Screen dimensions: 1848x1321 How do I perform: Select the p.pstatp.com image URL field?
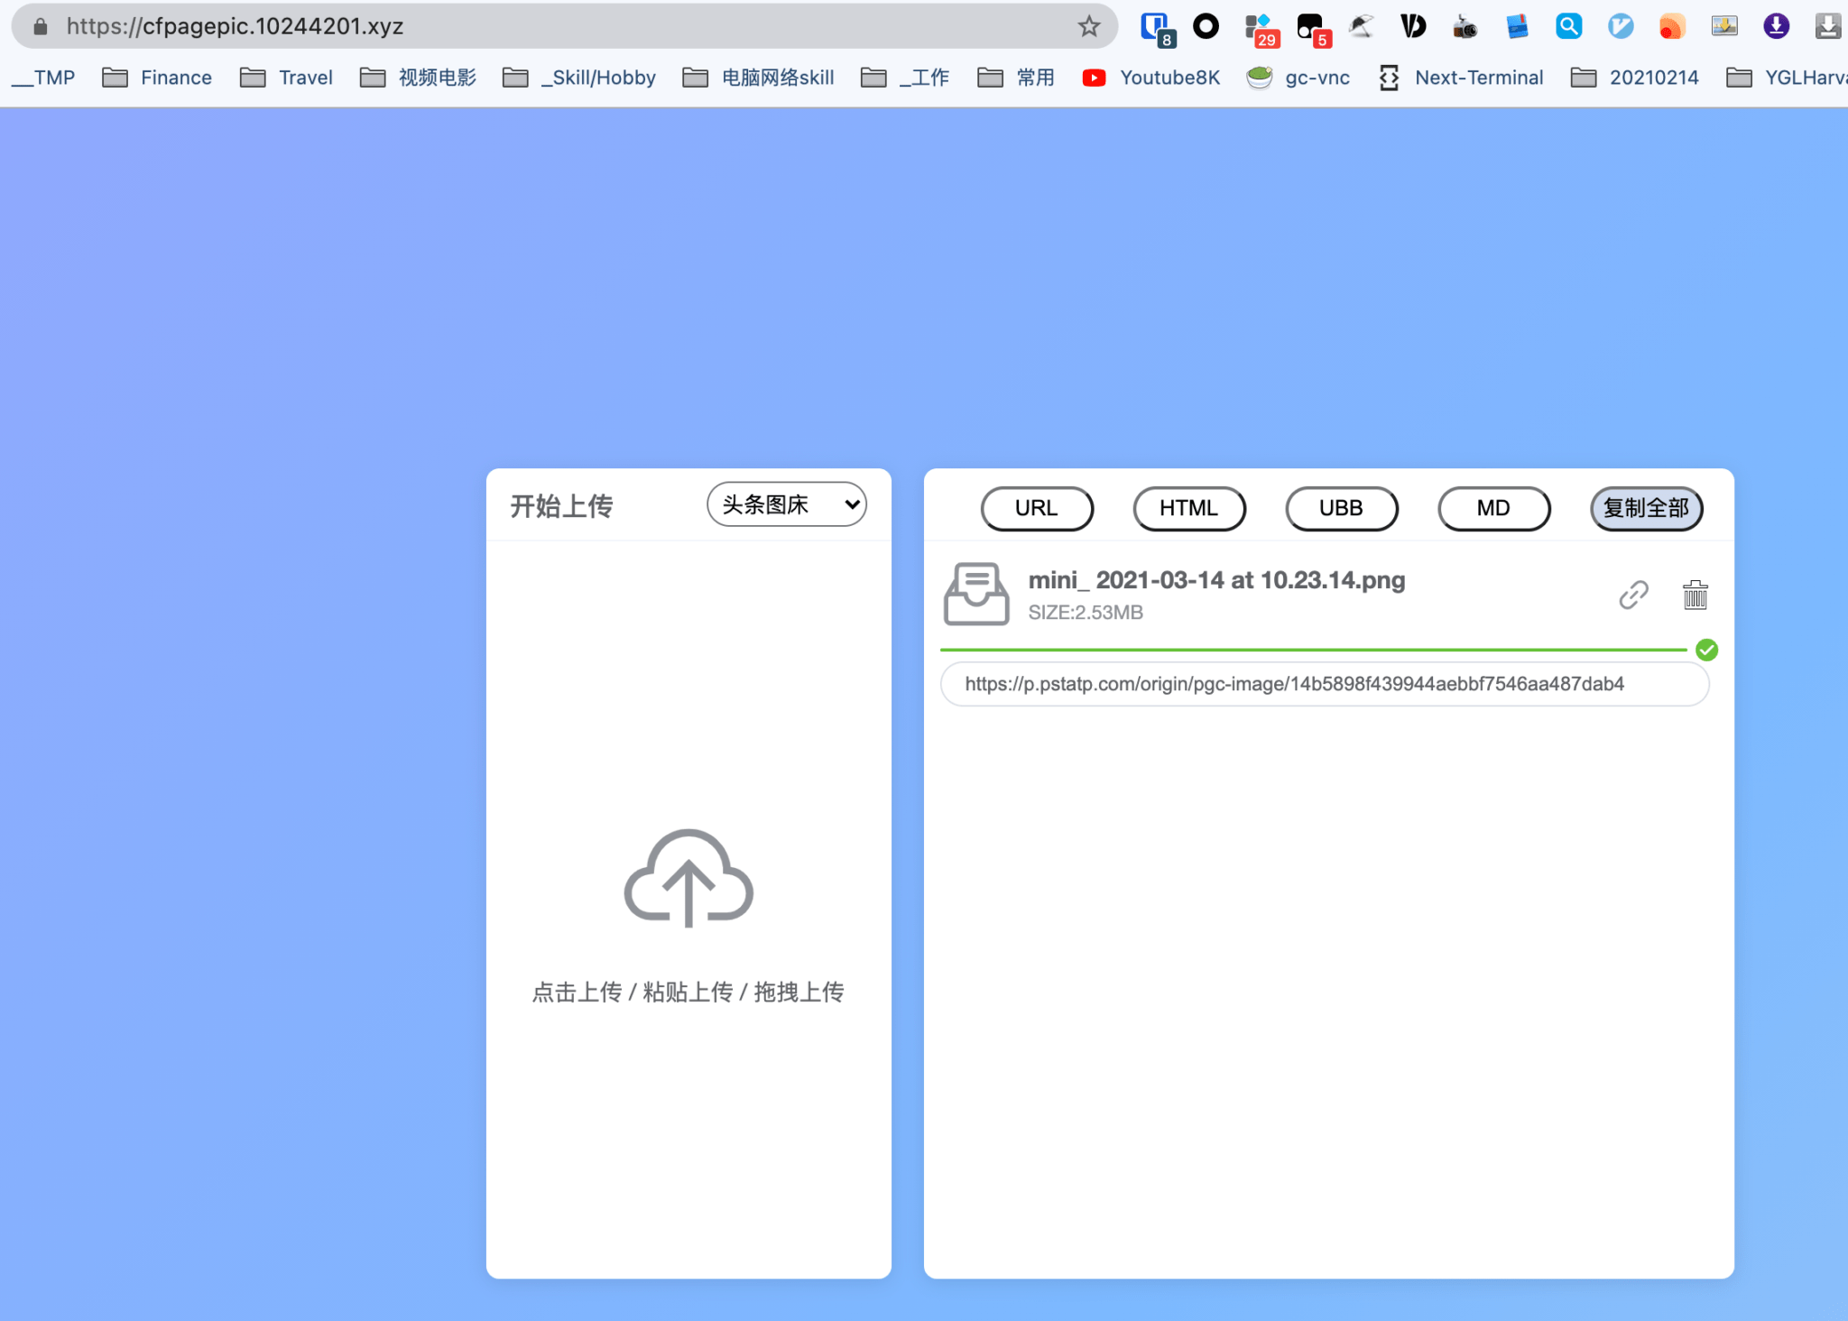(1323, 684)
